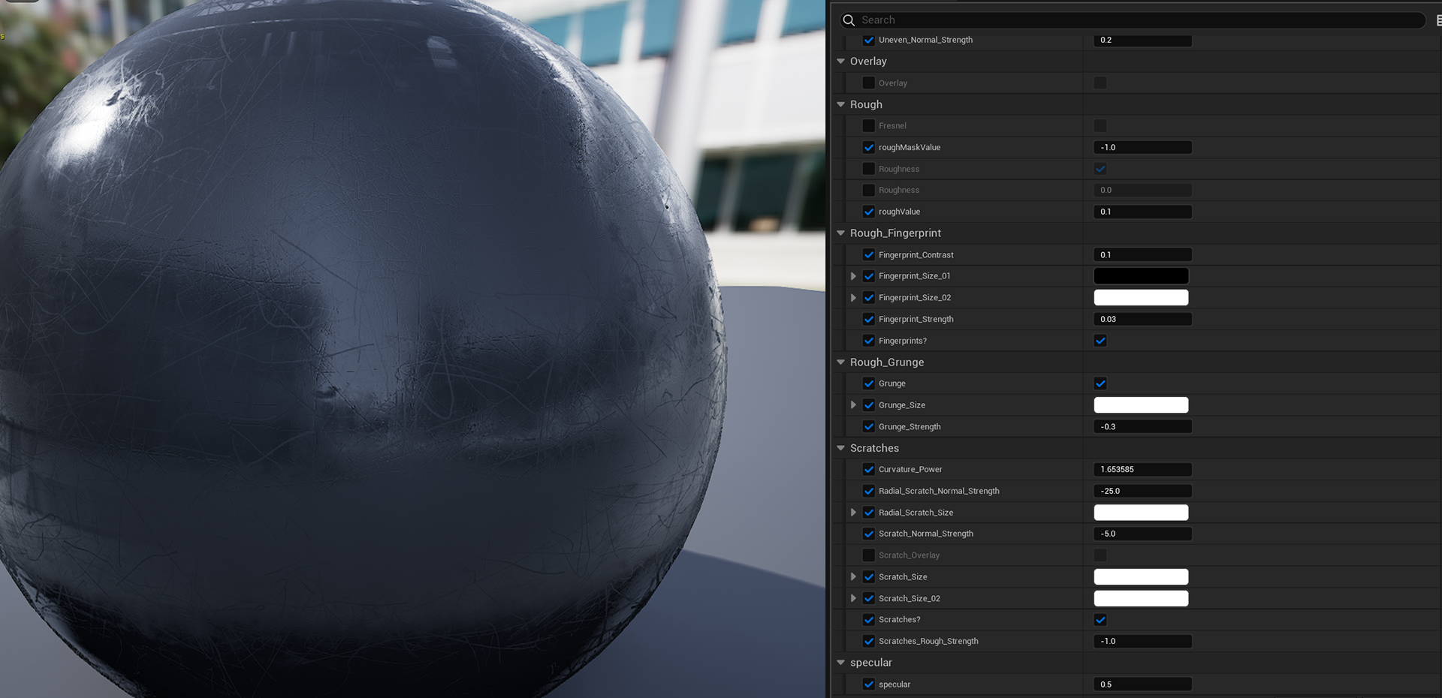The height and width of the screenshot is (698, 1442).
Task: Enable the Overlay override checkbox
Action: [869, 83]
